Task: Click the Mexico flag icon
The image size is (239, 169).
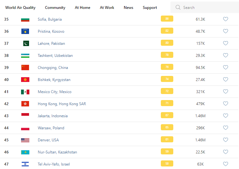Action: pos(25,91)
